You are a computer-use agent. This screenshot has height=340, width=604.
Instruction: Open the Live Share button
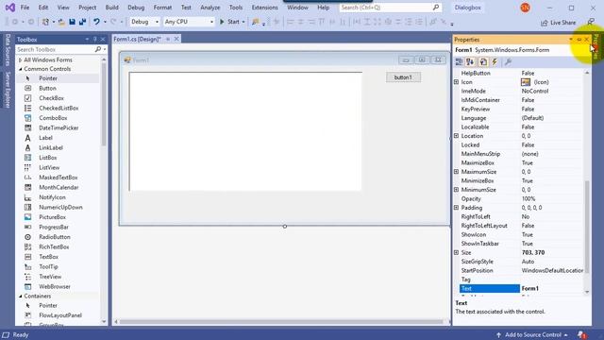[x=558, y=23]
